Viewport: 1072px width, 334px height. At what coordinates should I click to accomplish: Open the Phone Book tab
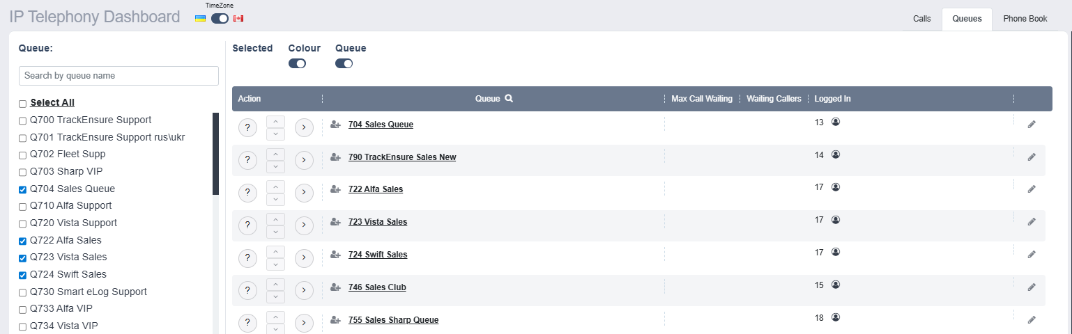click(x=1025, y=19)
